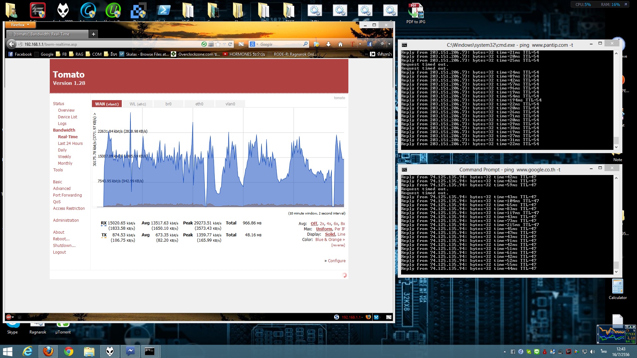
Task: Switch to the WL (eth1) graph tab
Action: click(x=137, y=104)
